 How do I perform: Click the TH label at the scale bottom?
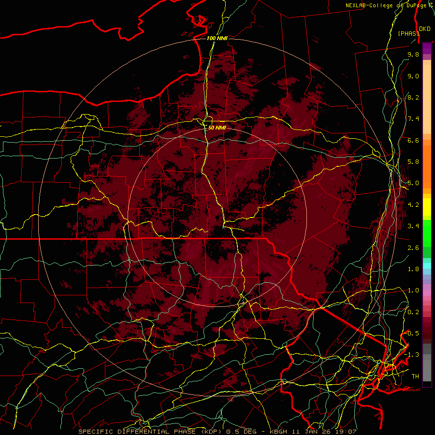[x=415, y=377]
